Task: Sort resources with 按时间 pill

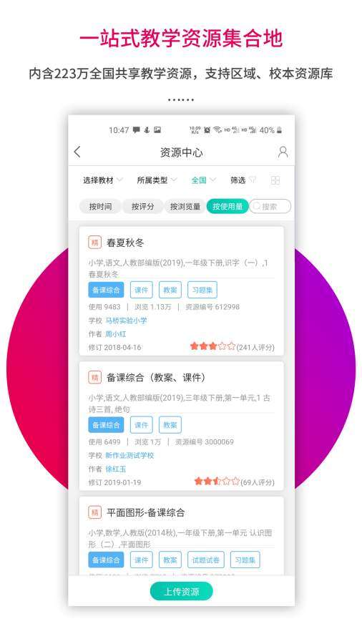Action: (100, 206)
